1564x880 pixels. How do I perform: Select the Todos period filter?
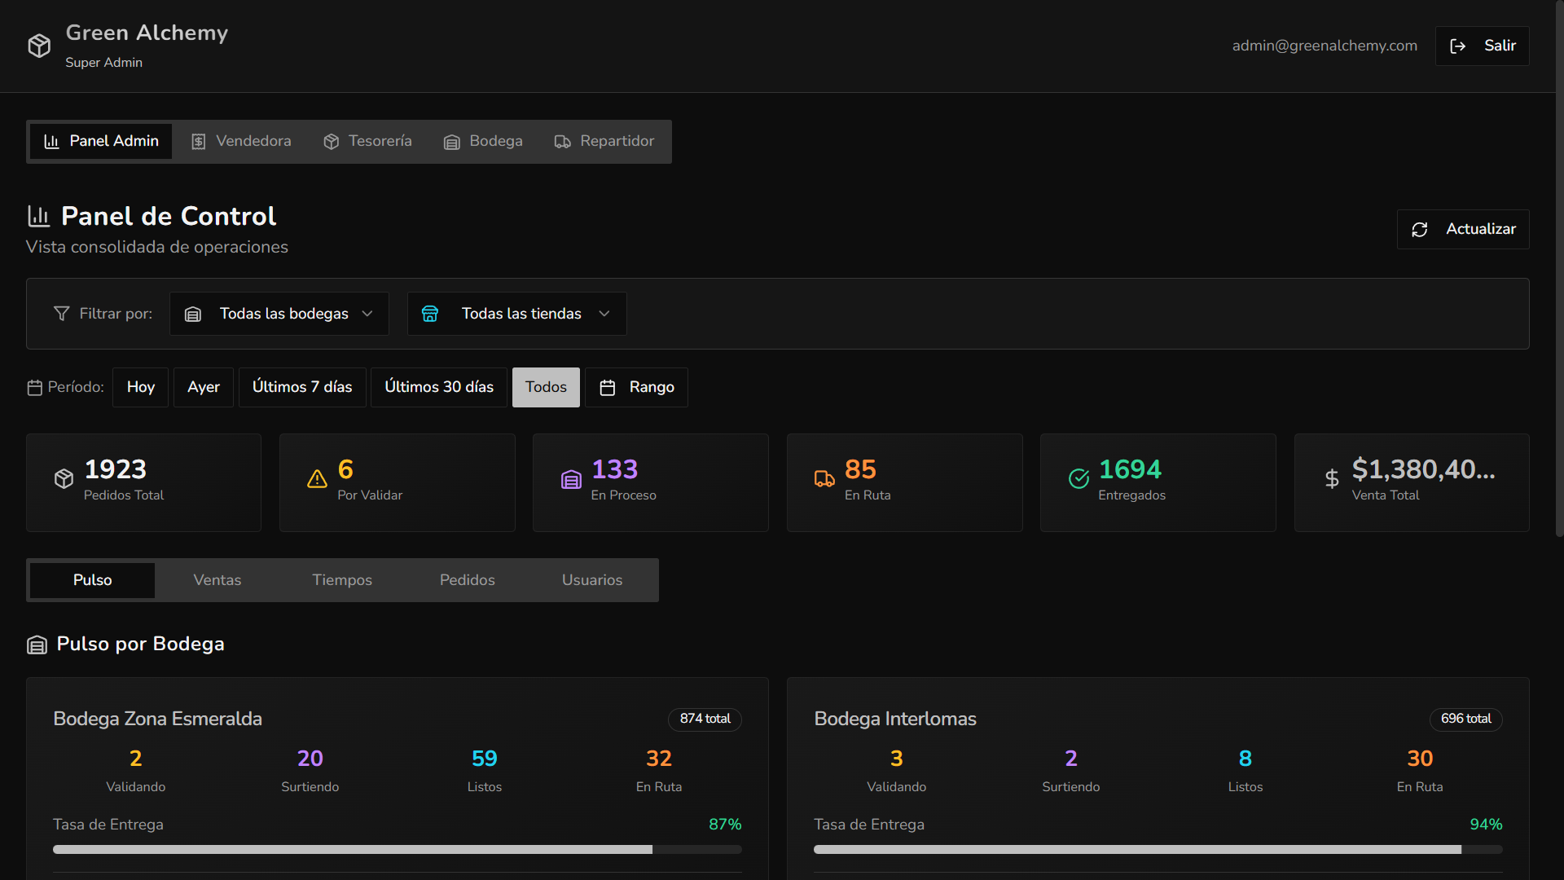click(x=546, y=387)
